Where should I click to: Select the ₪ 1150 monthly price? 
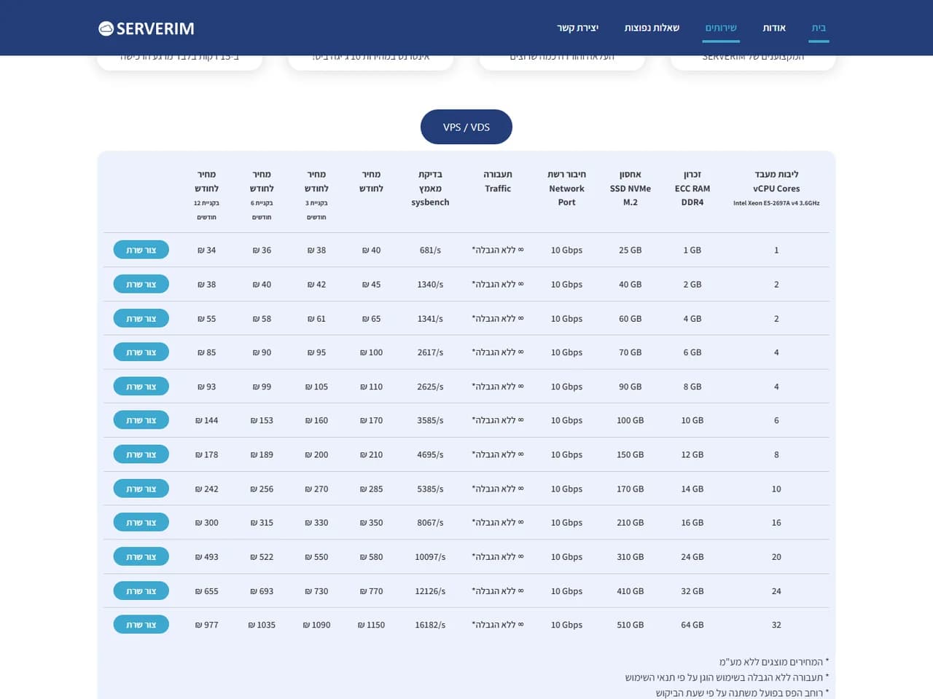click(371, 625)
